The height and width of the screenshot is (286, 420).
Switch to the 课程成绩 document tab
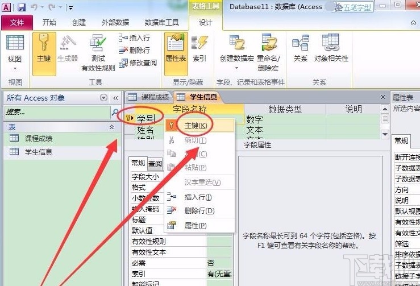tap(148, 97)
